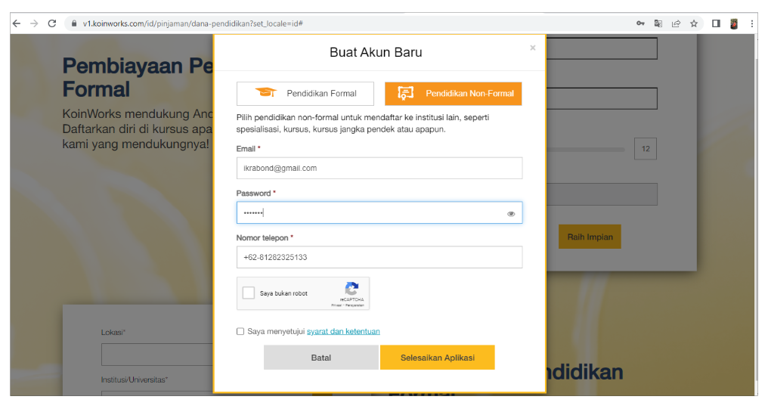Open the browser profile avatar
The image size is (768, 412).
point(734,23)
